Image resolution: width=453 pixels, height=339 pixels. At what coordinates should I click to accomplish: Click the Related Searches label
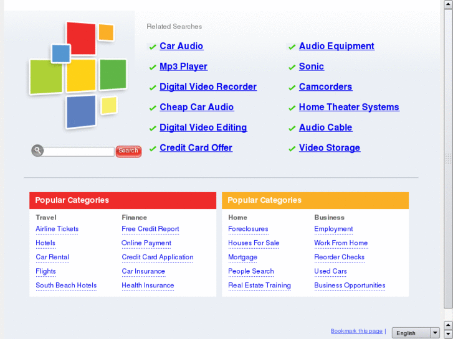[x=174, y=27]
